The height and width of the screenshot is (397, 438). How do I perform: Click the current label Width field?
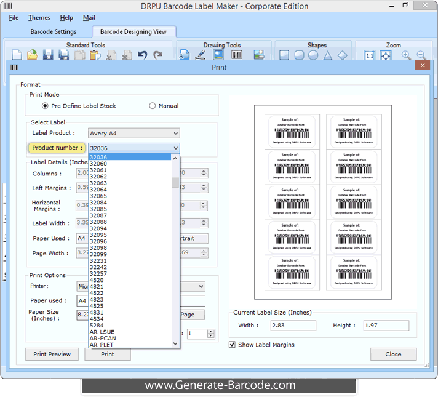point(293,326)
